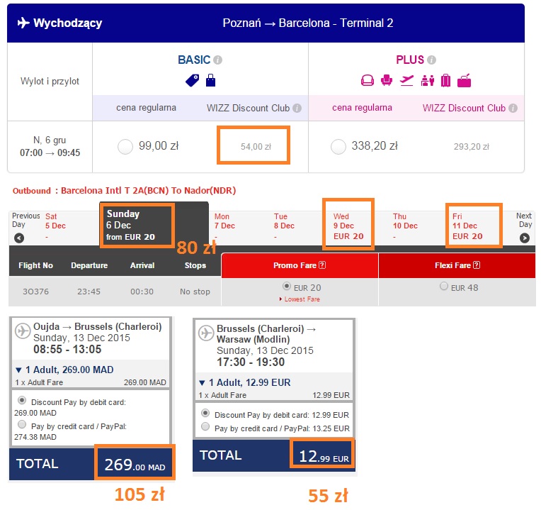Click the 269.00 MAD total amount
The height and width of the screenshot is (510, 541).
(x=135, y=465)
